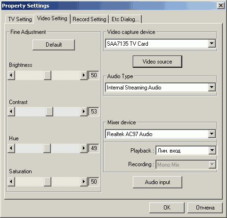Increase Contrast with right arrow
Viewport: 227px width, 218px height.
(84, 112)
